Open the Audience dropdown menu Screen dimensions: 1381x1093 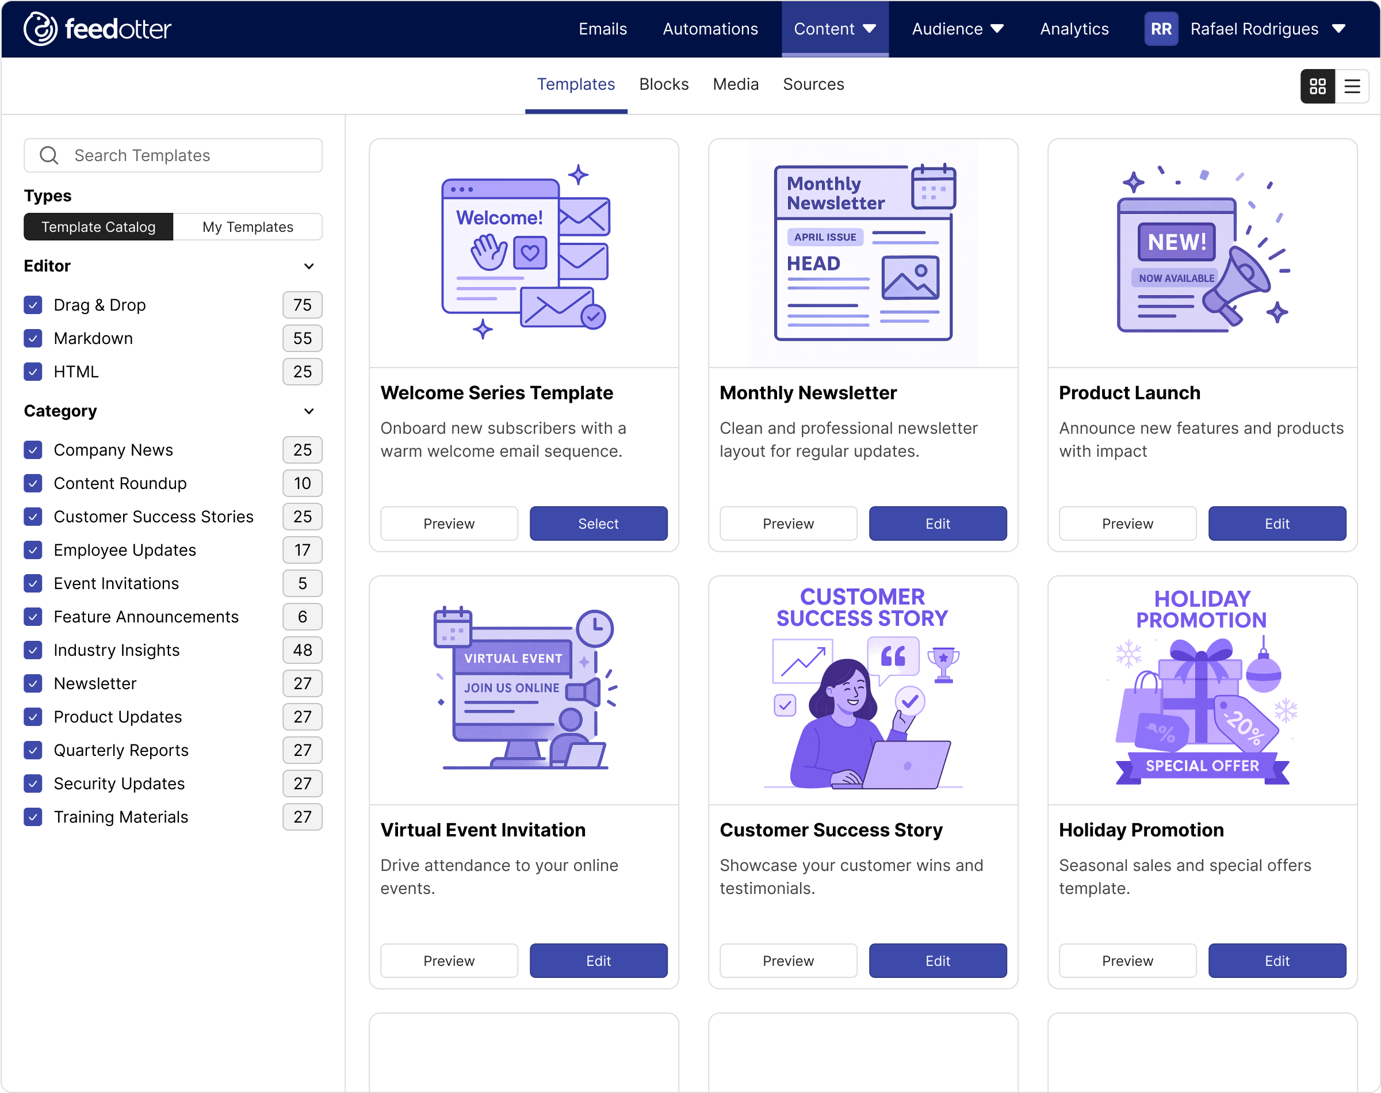tap(958, 29)
